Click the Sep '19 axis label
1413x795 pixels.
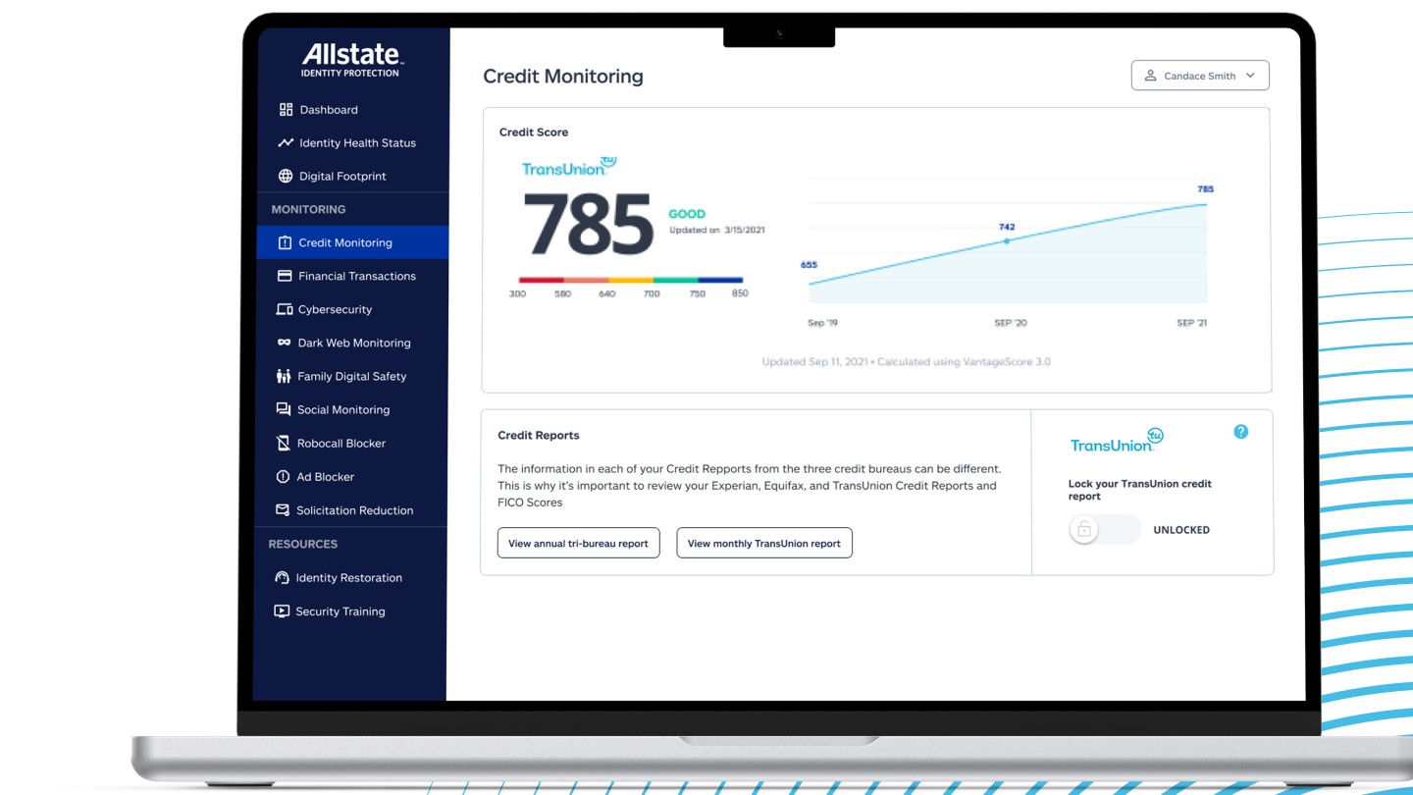[x=822, y=323]
